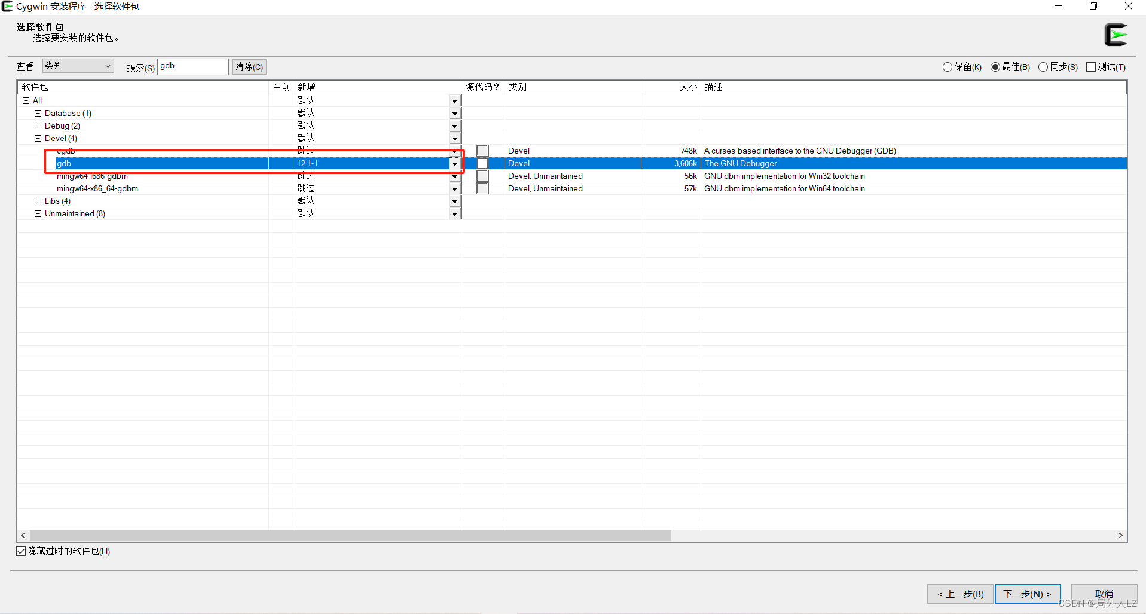Image resolution: width=1146 pixels, height=614 pixels.
Task: Proceed with 下一步(N) button
Action: click(x=1028, y=594)
